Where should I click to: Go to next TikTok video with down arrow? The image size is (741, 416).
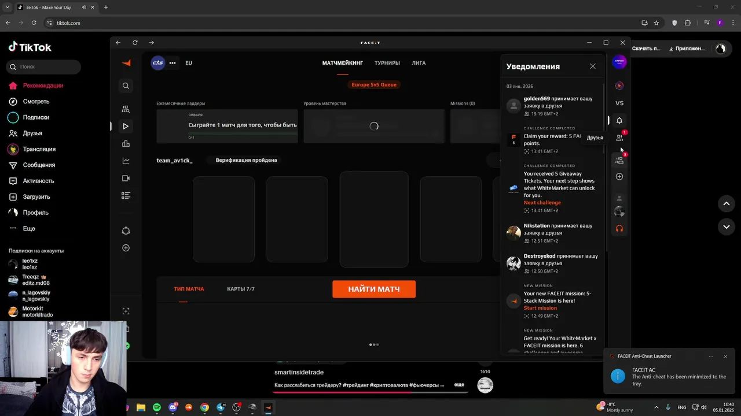click(x=727, y=226)
